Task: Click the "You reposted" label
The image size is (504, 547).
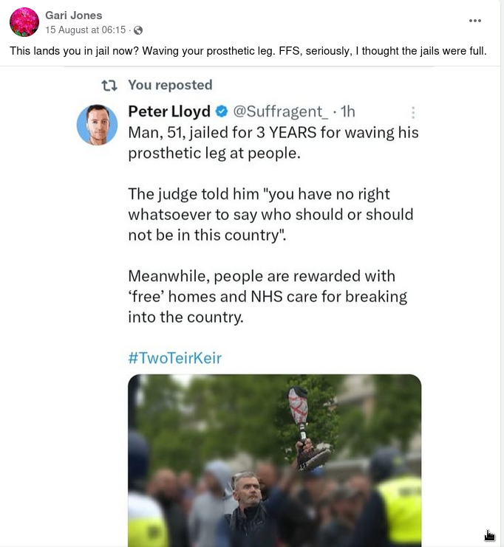Action: tap(170, 86)
